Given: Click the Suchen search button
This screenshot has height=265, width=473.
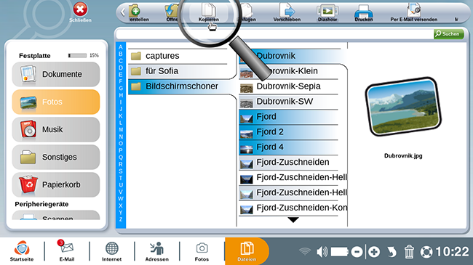Looking at the screenshot, I should tap(448, 33).
